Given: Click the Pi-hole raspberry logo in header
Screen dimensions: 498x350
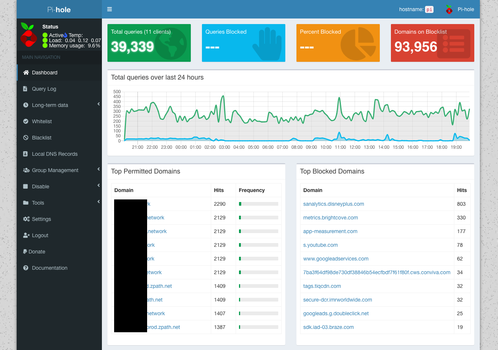Looking at the screenshot, I should (x=449, y=10).
